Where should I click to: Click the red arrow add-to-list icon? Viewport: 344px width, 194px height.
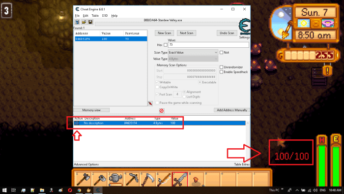(x=150, y=103)
